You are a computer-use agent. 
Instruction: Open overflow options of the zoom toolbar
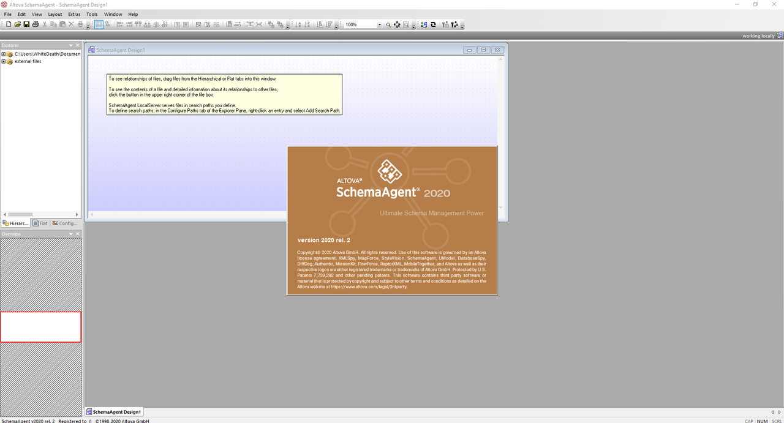point(414,26)
